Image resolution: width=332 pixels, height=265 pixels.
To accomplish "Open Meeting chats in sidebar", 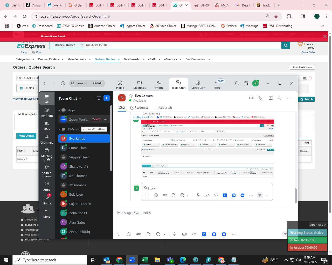I will coord(47,154).
